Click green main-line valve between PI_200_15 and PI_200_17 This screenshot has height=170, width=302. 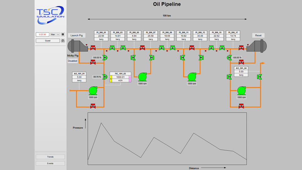(x=222, y=48)
